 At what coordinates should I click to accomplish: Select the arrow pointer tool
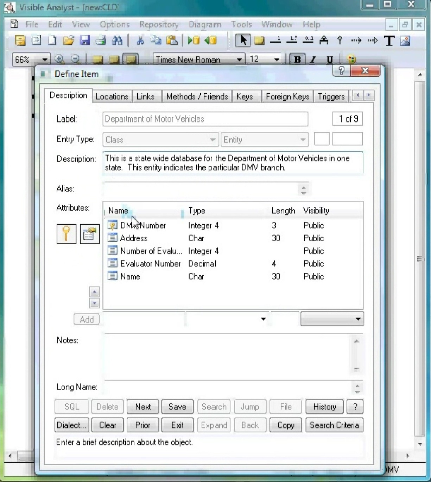point(243,40)
